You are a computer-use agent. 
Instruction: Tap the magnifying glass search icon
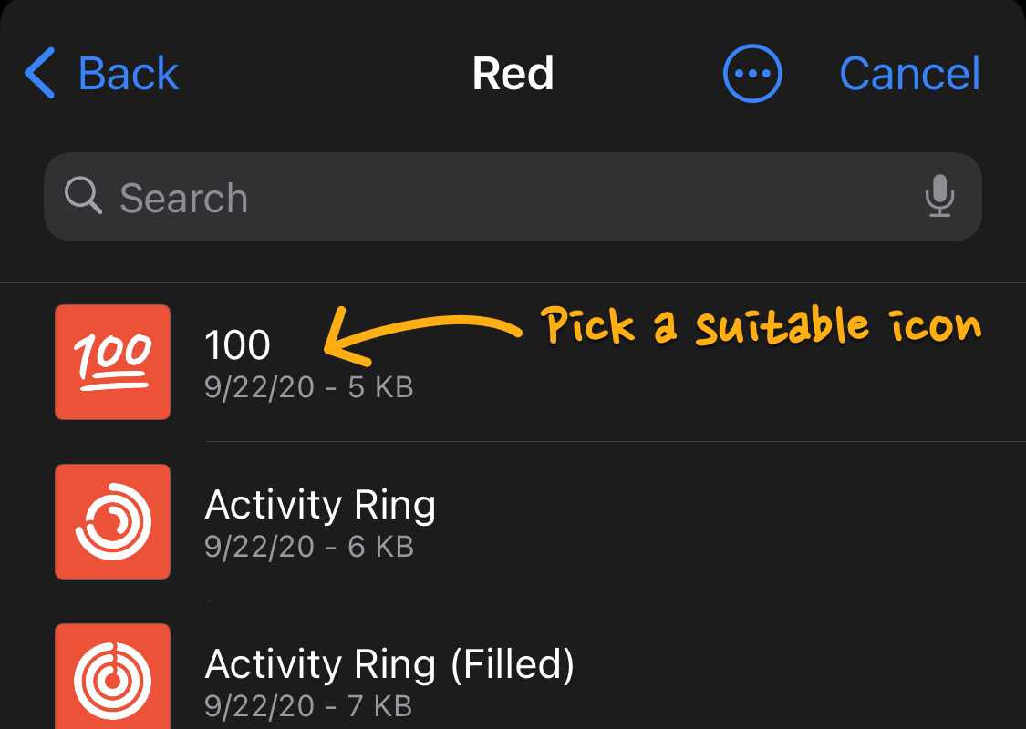pos(83,195)
